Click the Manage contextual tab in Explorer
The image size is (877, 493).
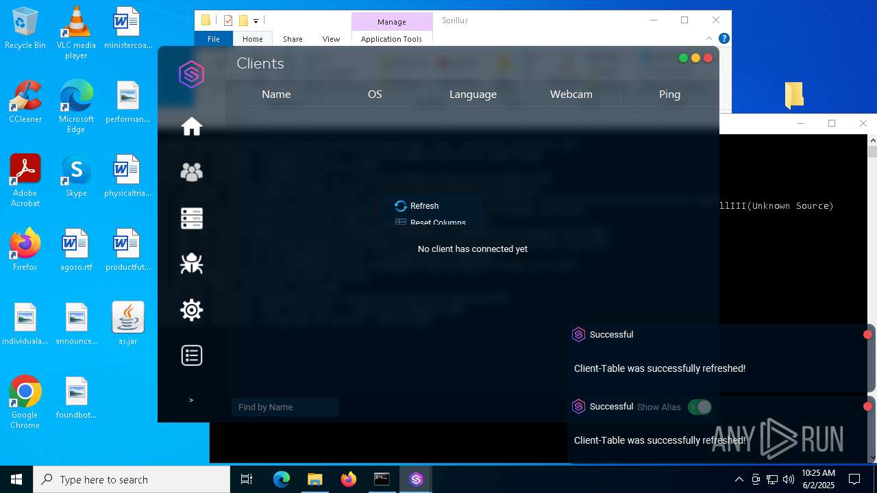(x=392, y=22)
